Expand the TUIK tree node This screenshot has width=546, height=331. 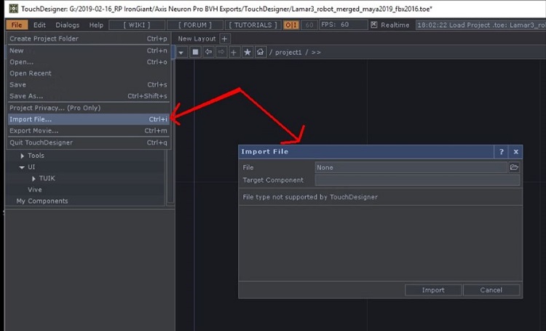[x=33, y=178]
